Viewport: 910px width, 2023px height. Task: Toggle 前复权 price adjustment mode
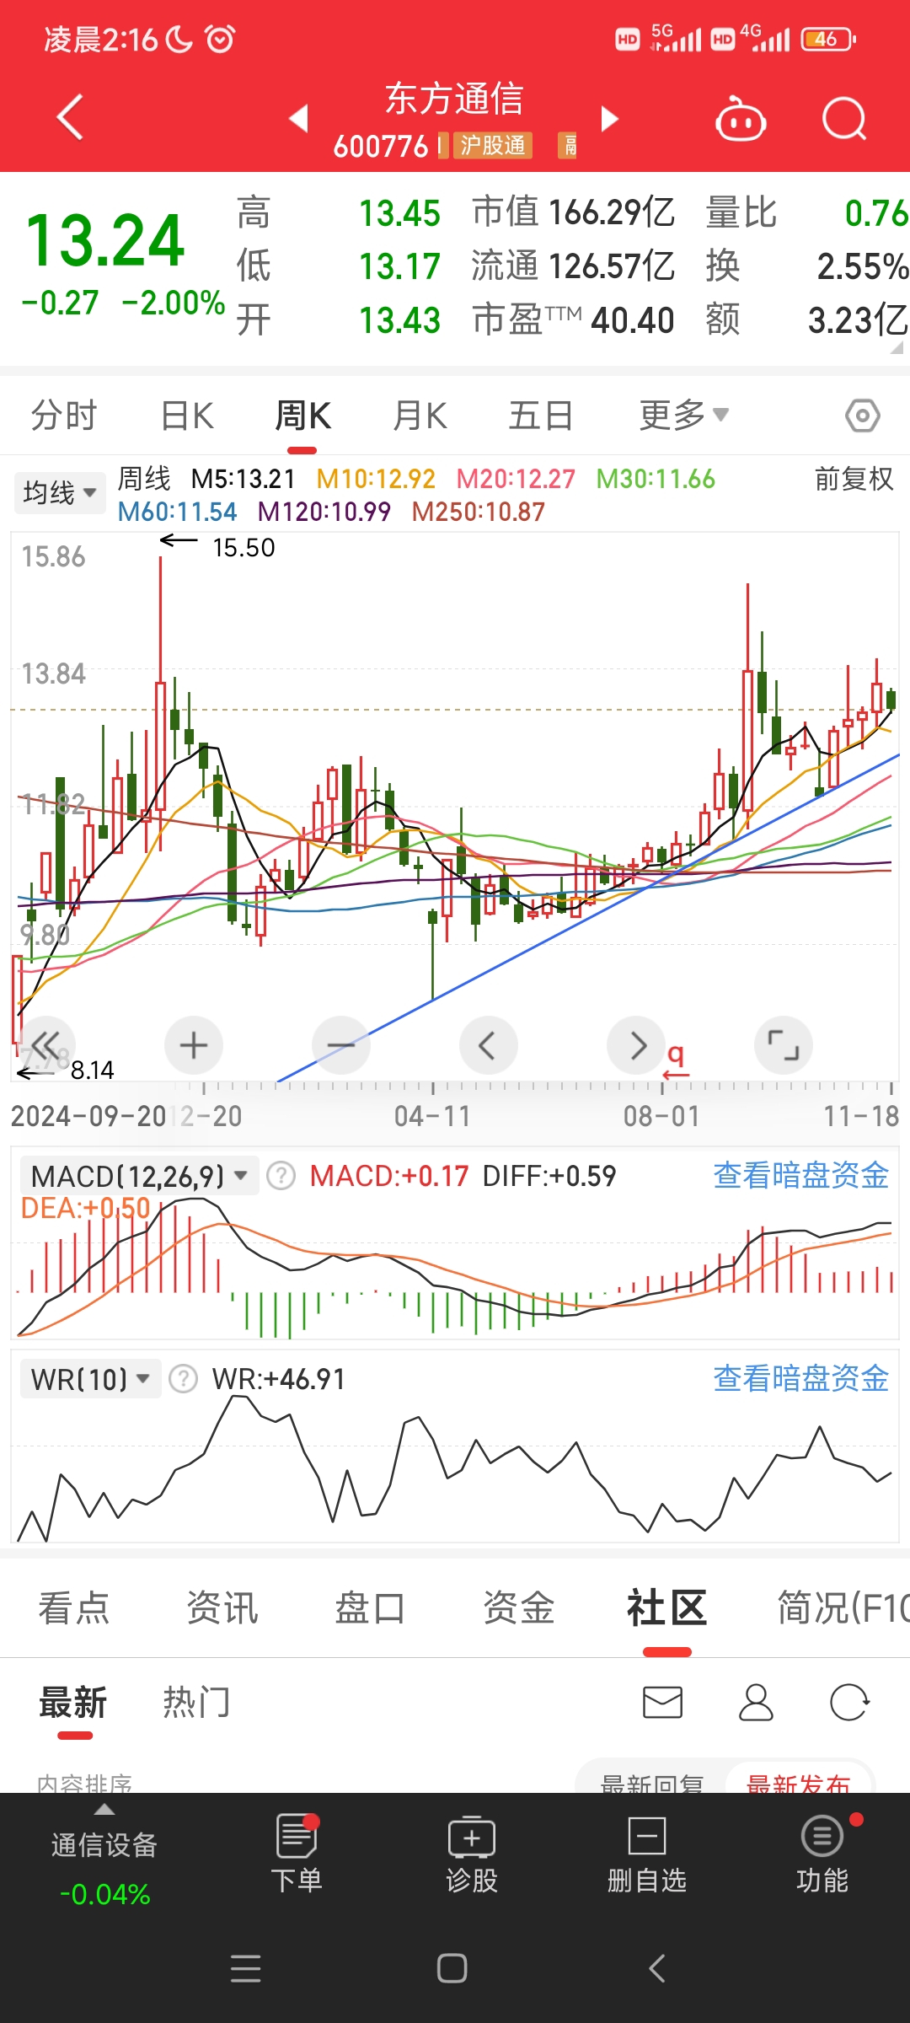854,479
